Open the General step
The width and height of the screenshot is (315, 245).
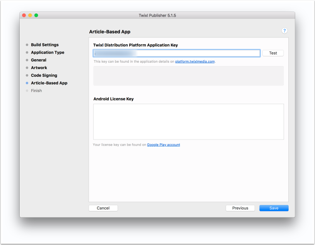tap(39, 60)
